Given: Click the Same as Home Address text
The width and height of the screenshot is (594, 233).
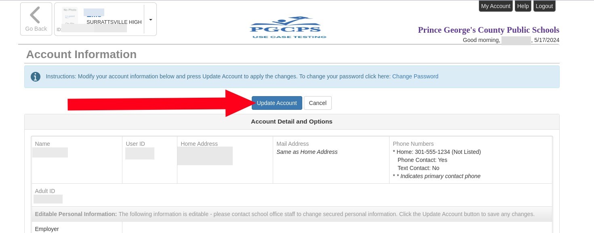Looking at the screenshot, I should click(307, 152).
